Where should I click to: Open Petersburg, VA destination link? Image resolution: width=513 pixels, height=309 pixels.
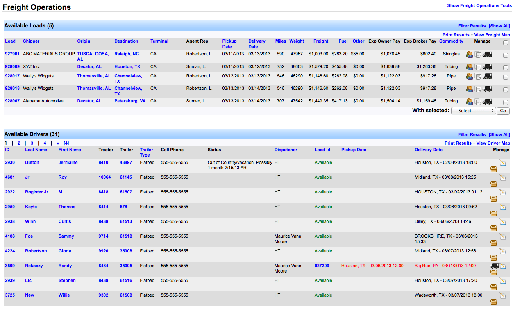click(130, 101)
